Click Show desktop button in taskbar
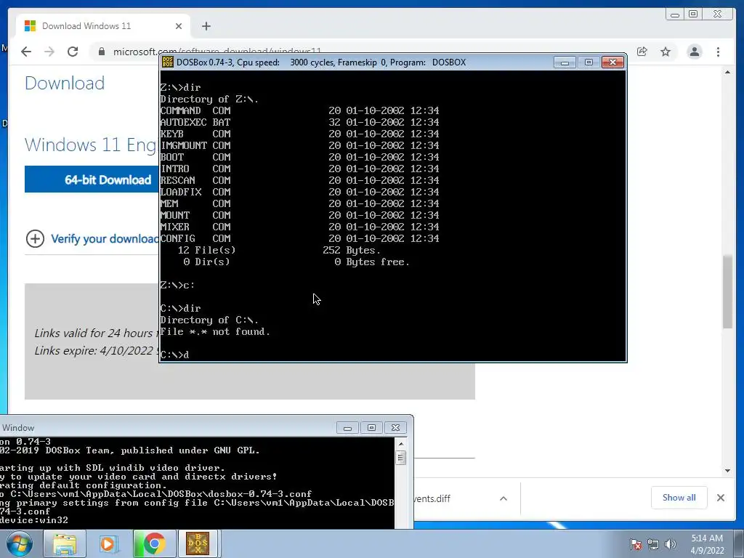 click(x=739, y=543)
